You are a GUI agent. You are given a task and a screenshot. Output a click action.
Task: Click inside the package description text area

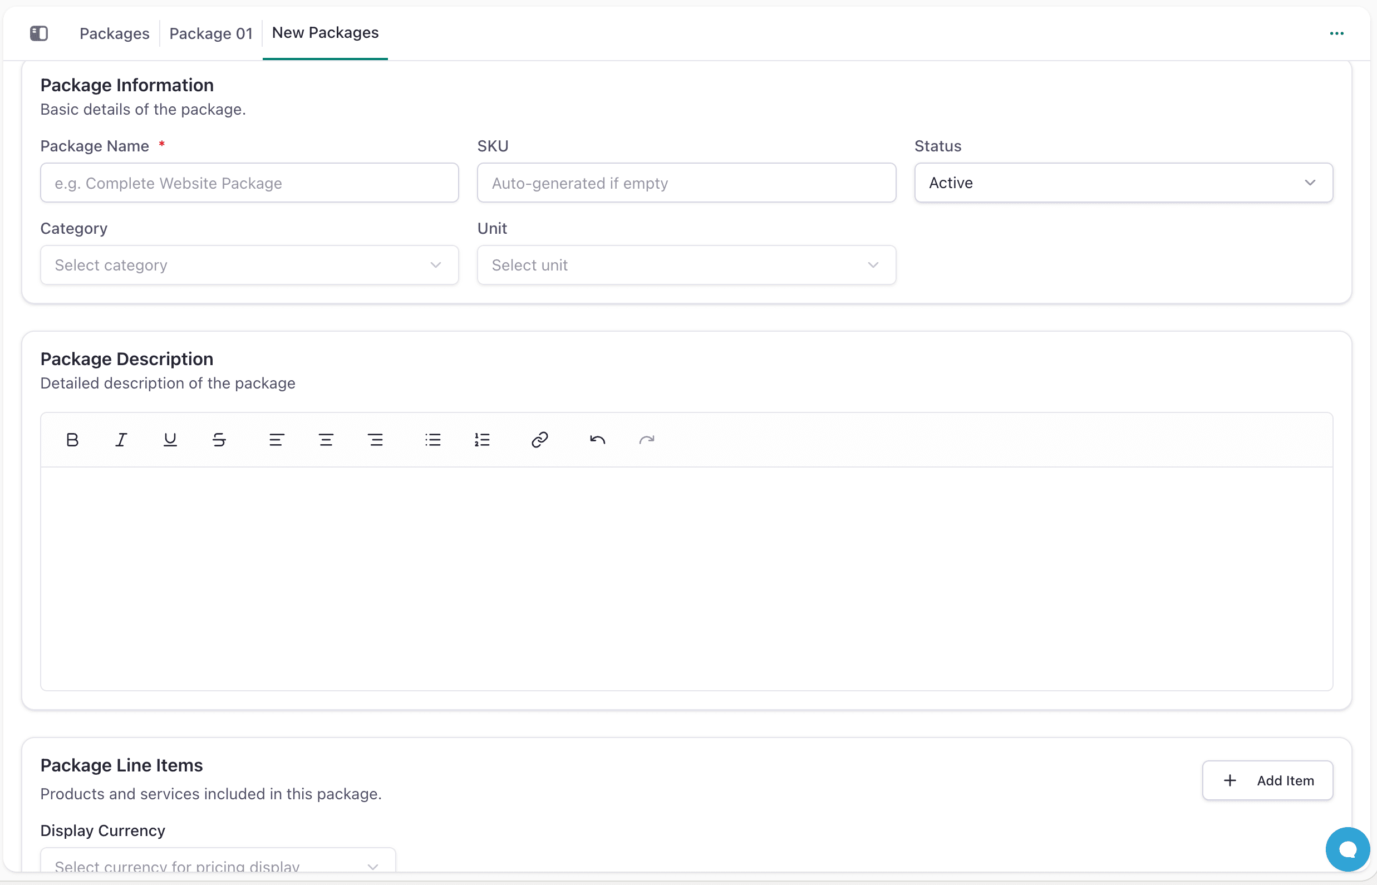pyautogui.click(x=686, y=578)
